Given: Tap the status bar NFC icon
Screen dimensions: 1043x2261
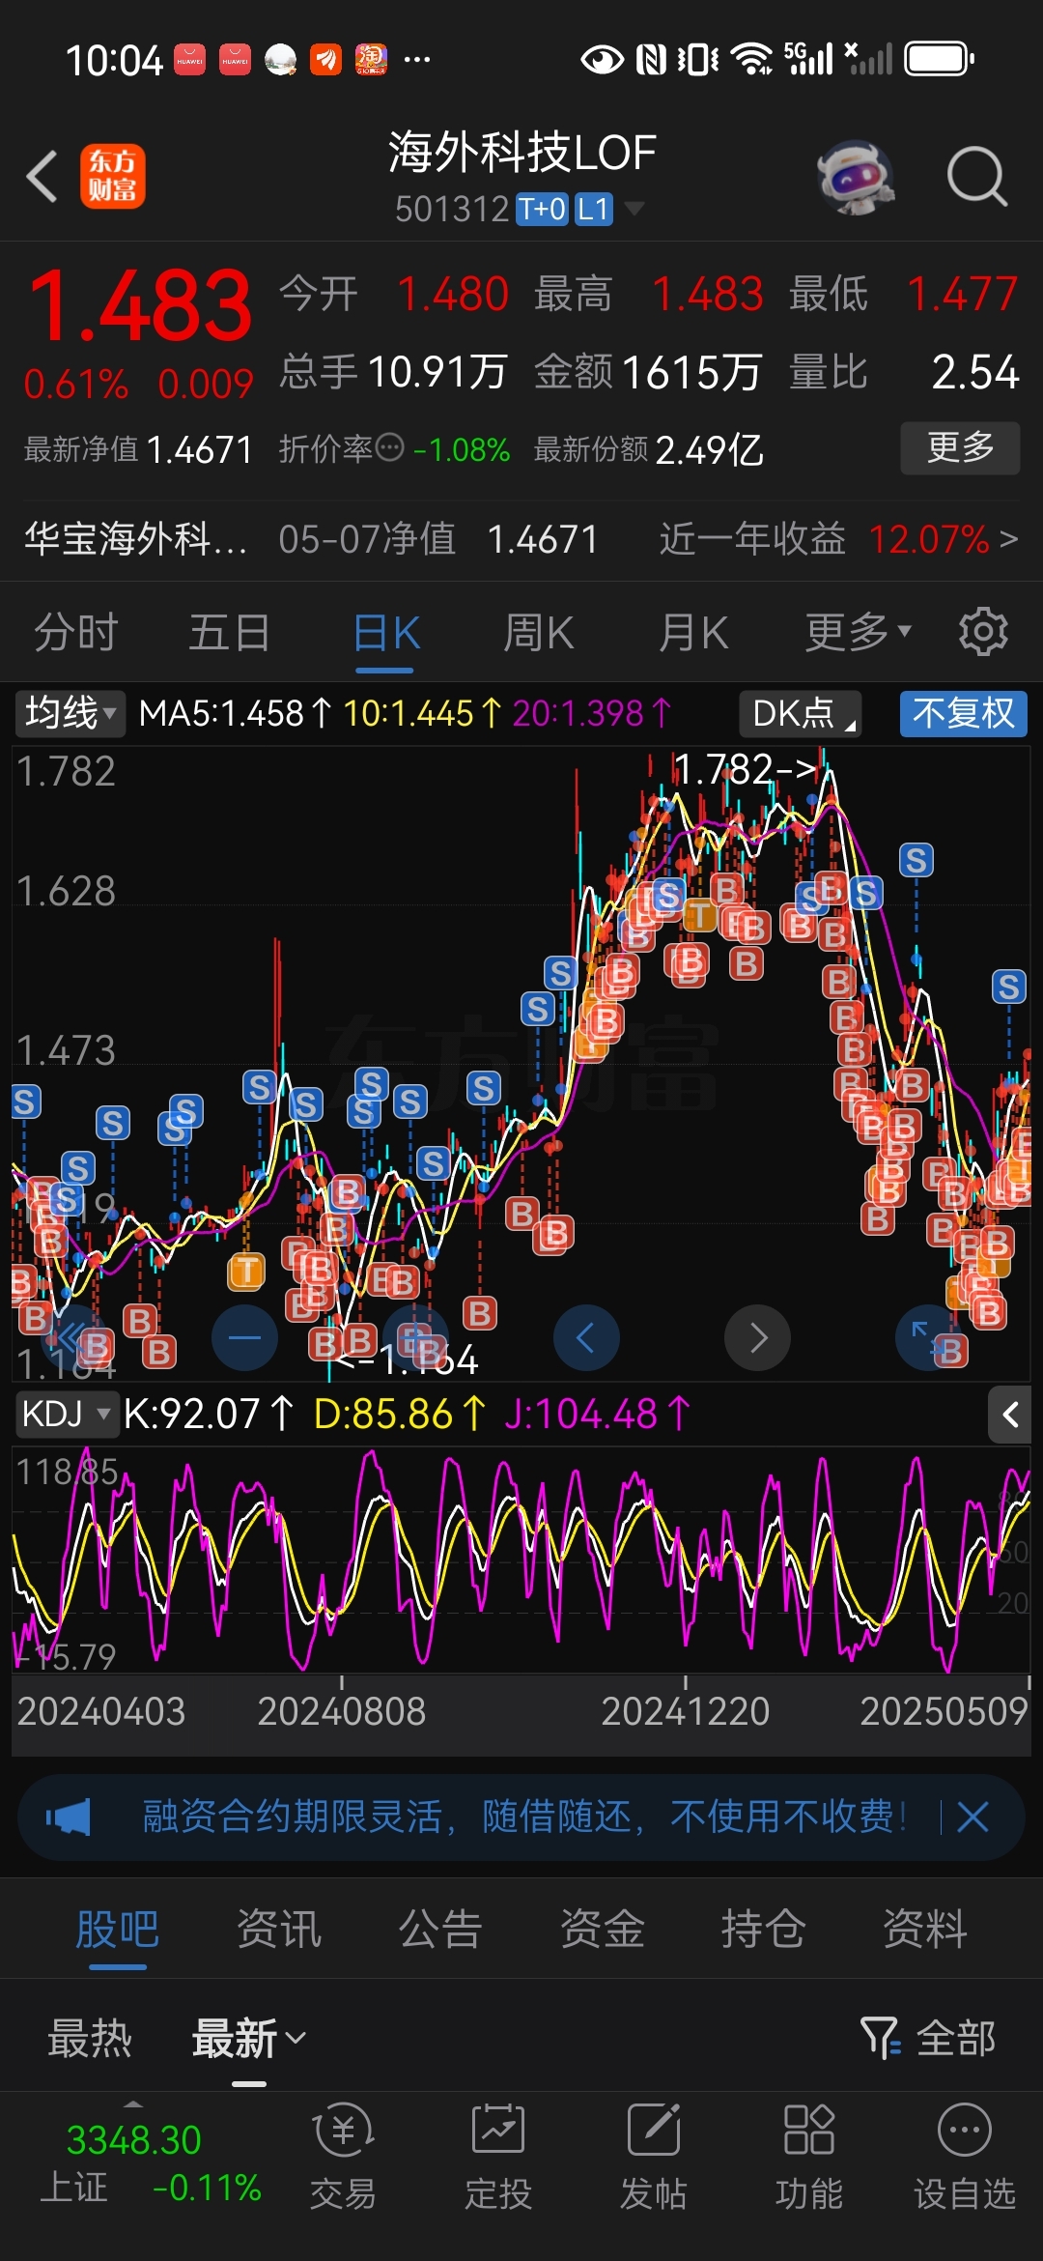Looking at the screenshot, I should 652,60.
